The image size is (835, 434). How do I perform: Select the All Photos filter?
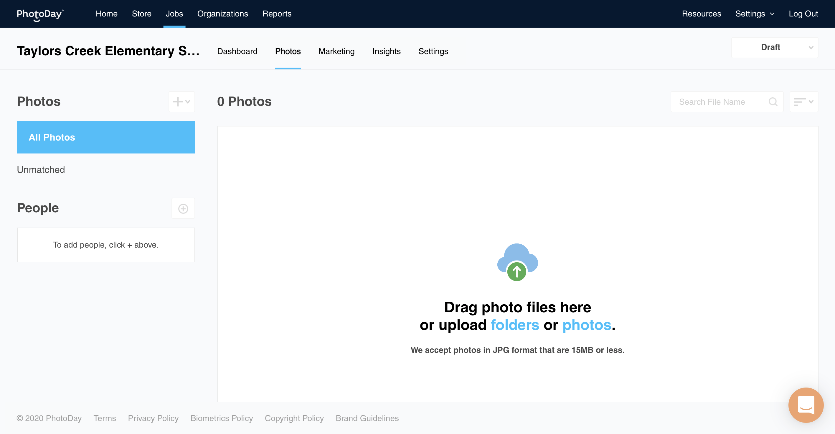106,137
